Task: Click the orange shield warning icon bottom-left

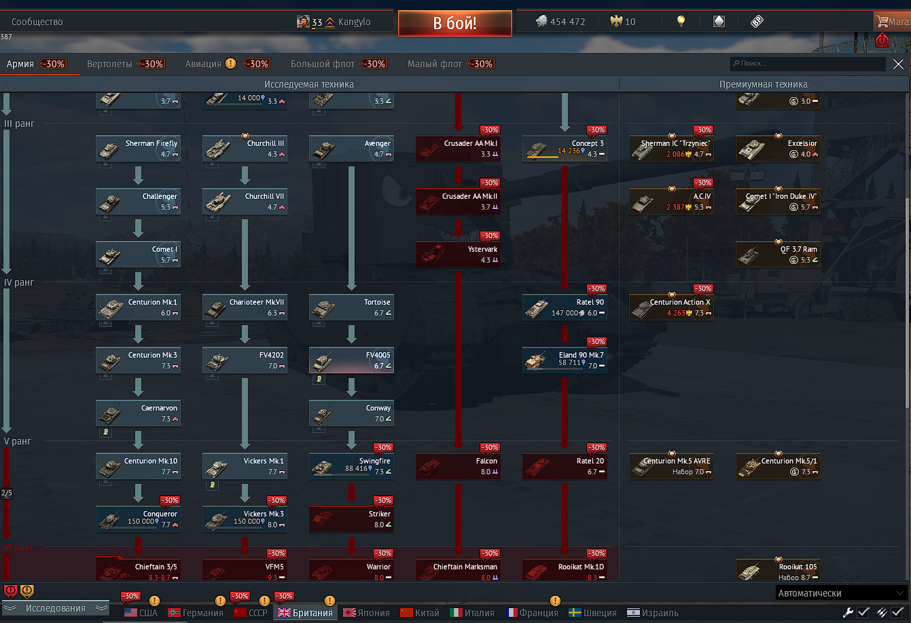Action: pyautogui.click(x=26, y=591)
